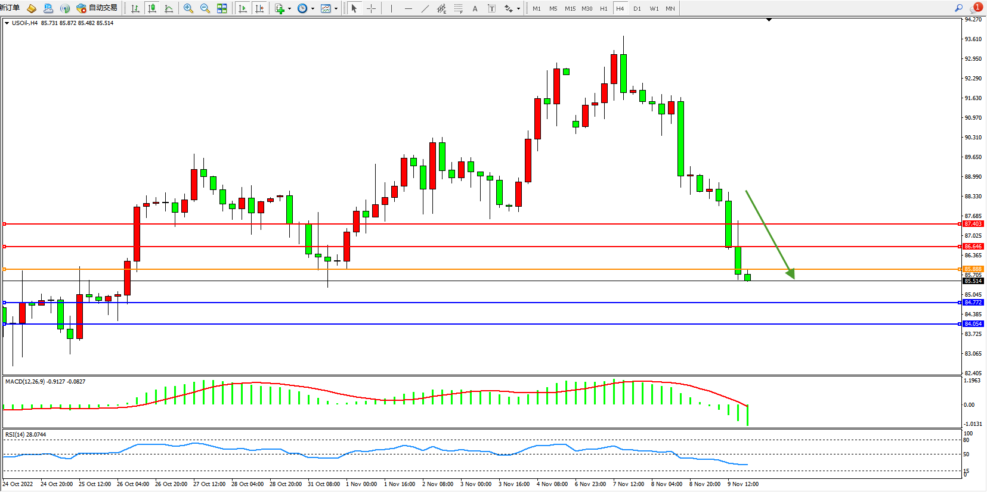Toggle bar chart mode

(x=135, y=8)
